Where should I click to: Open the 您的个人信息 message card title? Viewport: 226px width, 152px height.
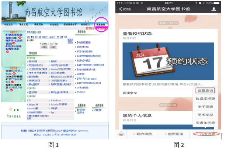click(x=137, y=115)
